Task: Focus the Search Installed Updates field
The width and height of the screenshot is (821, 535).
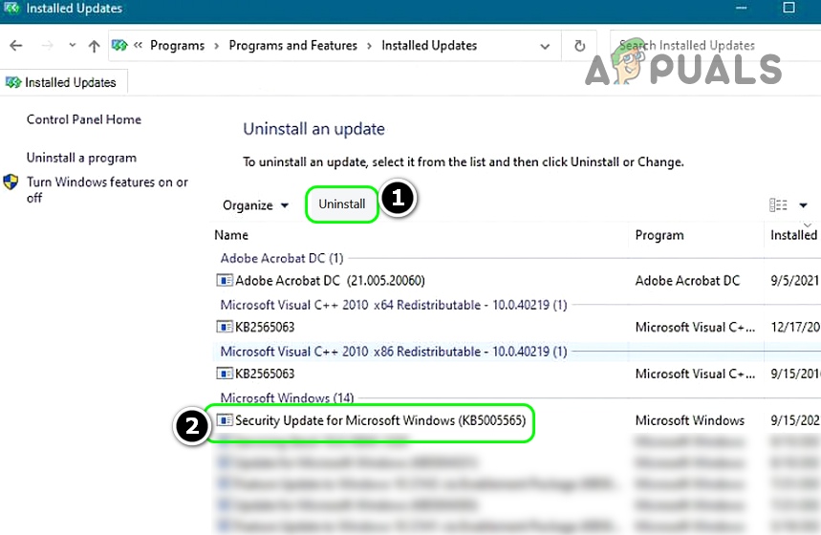Action: tap(715, 46)
